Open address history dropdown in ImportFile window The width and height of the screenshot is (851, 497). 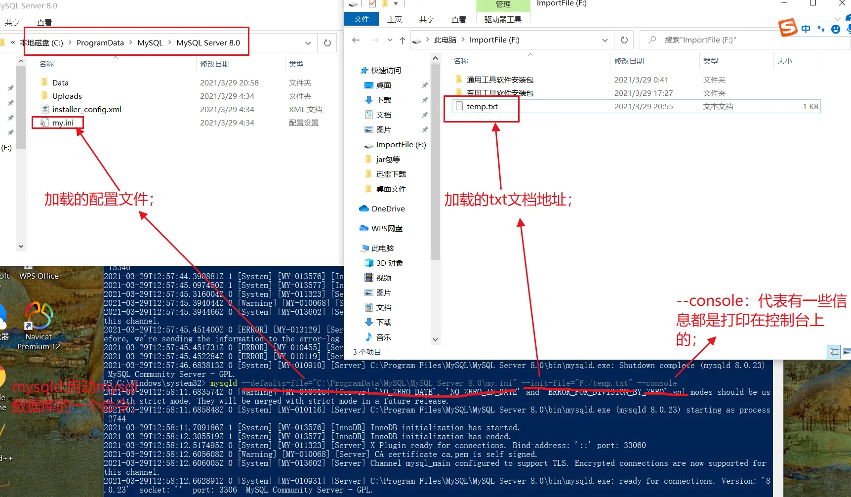click(x=605, y=40)
